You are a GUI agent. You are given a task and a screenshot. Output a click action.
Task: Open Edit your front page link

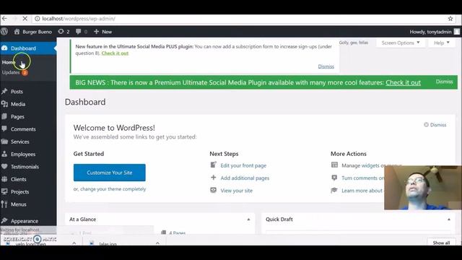(243, 165)
